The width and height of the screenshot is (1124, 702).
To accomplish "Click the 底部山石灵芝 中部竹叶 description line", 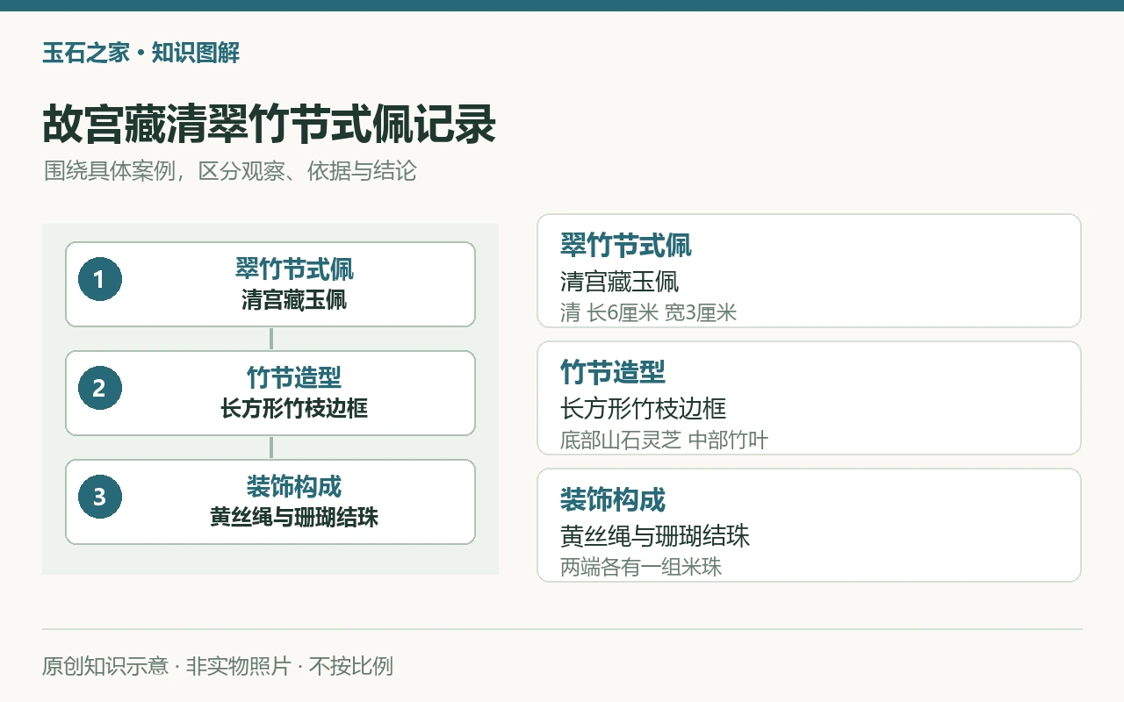I will coord(665,440).
